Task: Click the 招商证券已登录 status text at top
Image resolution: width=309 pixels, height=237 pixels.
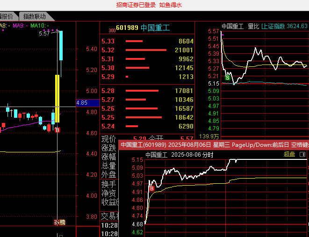Action: pos(136,5)
